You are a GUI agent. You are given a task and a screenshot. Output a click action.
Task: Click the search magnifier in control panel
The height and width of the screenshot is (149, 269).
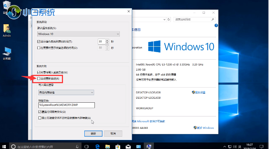(x=213, y=20)
